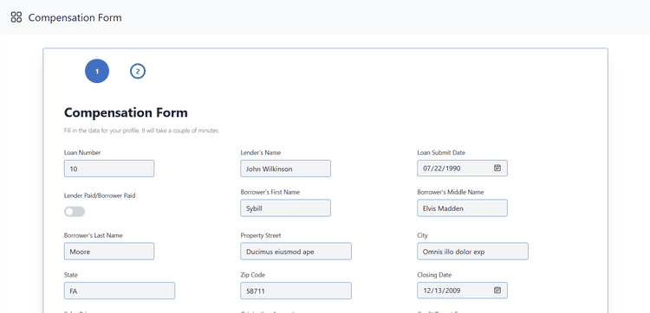Click the four-squares app grid icon
The width and height of the screenshot is (650, 313).
click(x=16, y=17)
